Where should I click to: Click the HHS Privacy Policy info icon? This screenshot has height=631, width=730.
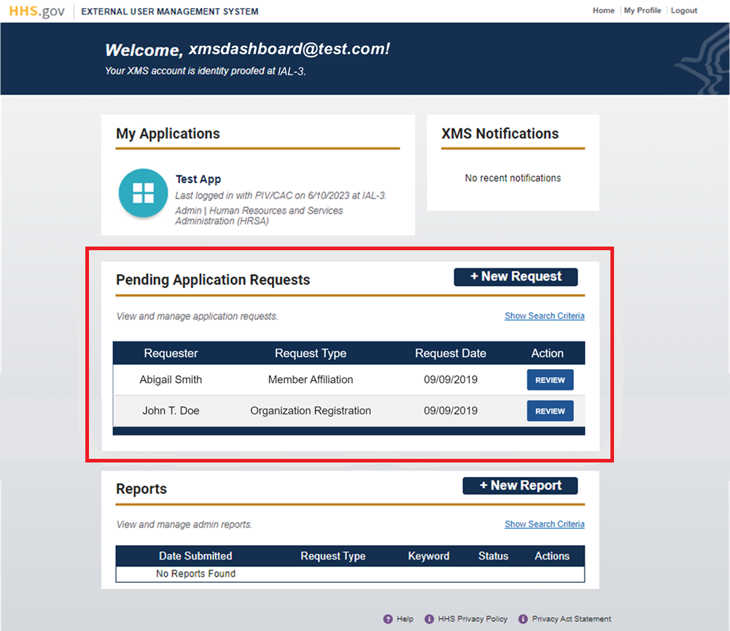[430, 619]
